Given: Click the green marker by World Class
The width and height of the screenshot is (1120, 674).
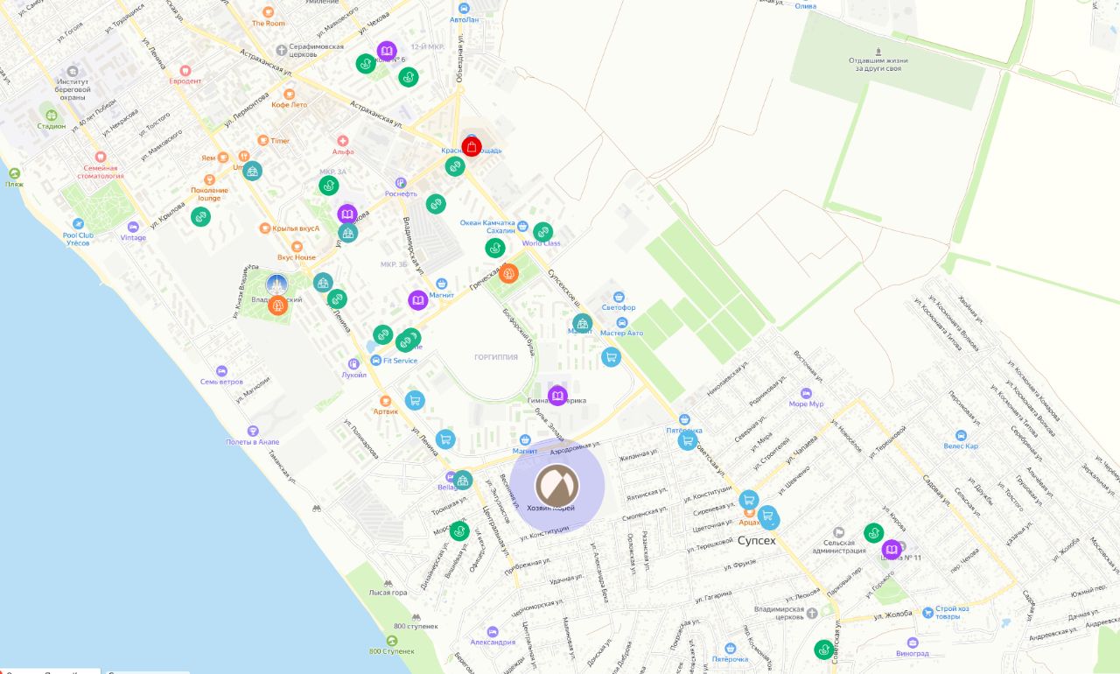Looking at the screenshot, I should pyautogui.click(x=543, y=232).
